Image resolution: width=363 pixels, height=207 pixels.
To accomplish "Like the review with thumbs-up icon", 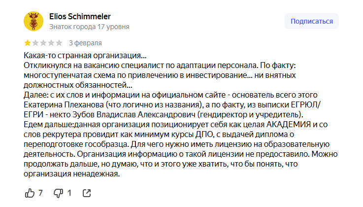I will 30,193.
